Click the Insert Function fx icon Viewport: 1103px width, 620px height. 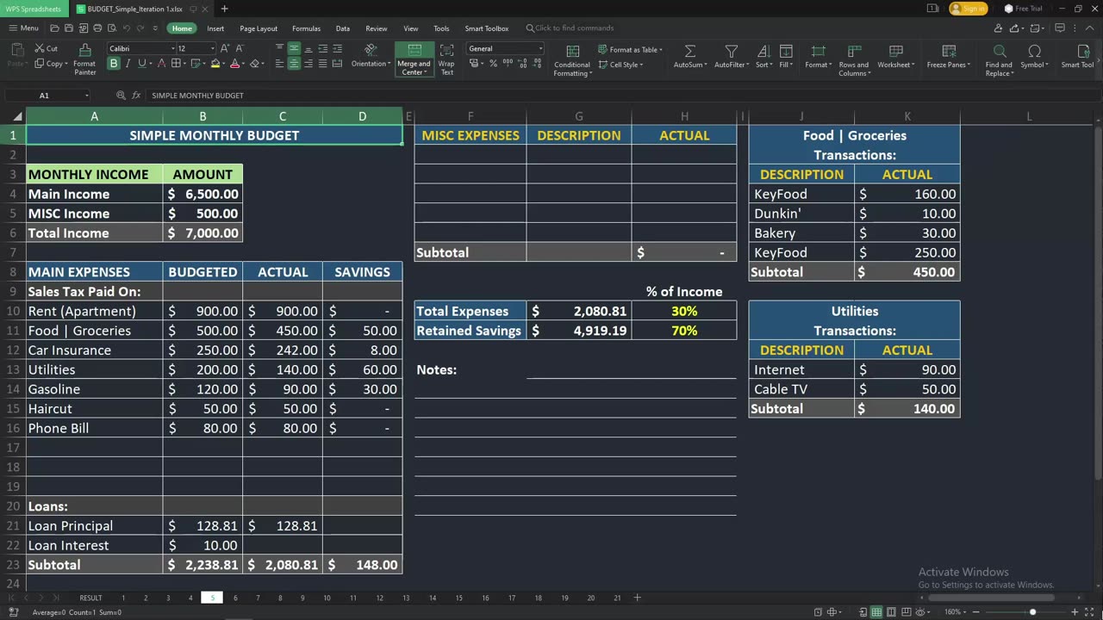[x=136, y=96]
